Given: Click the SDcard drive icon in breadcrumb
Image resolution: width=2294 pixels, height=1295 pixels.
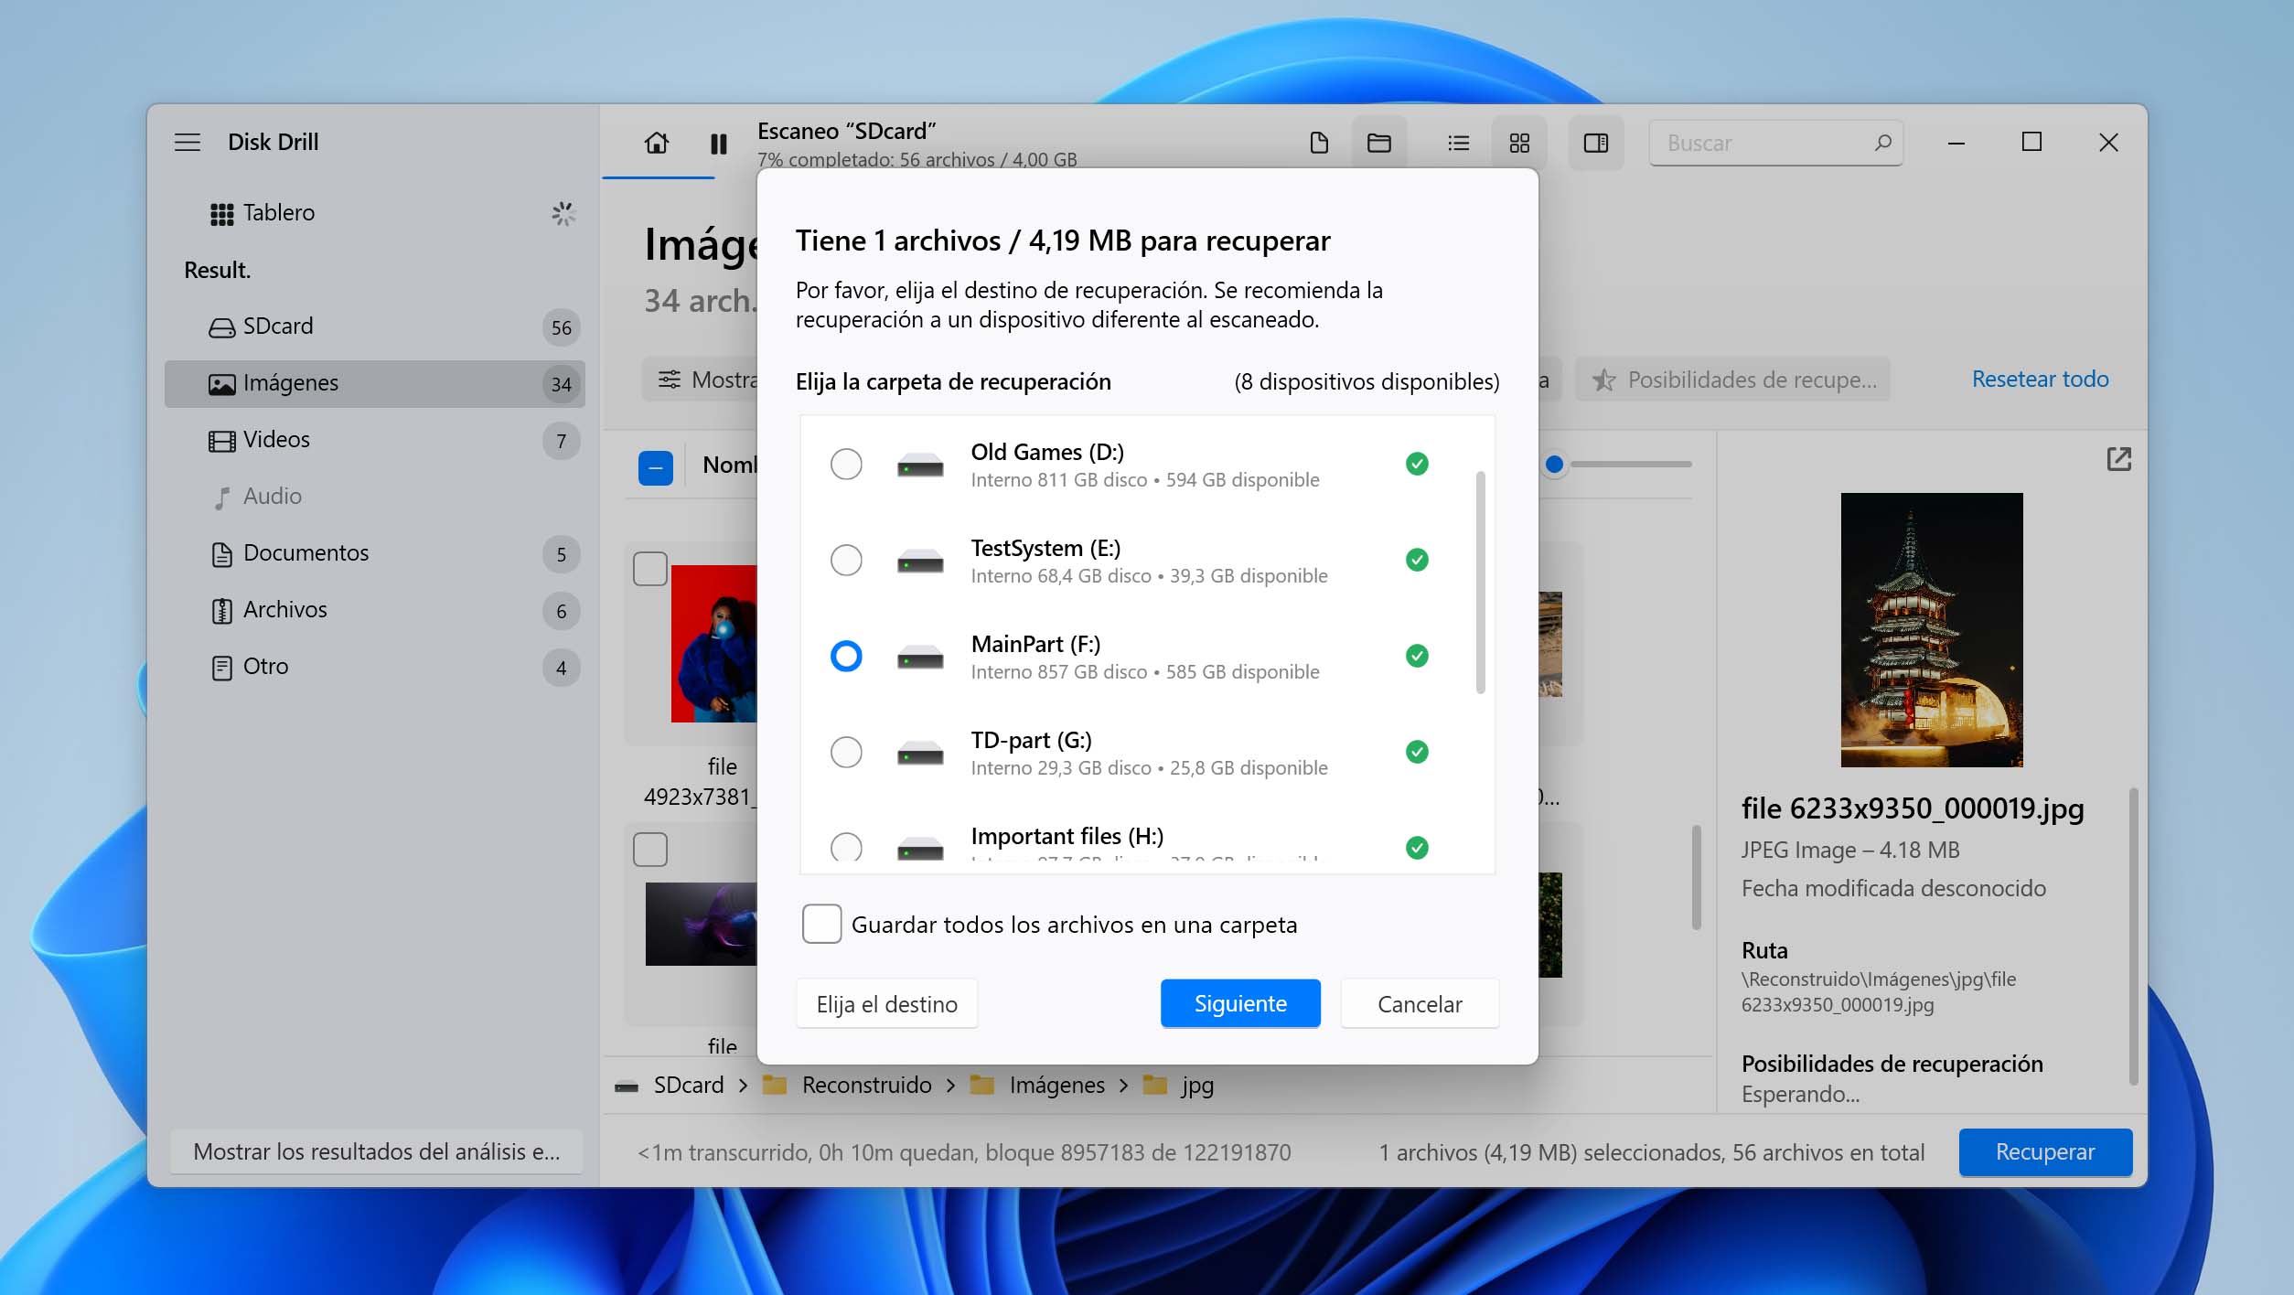Looking at the screenshot, I should click(627, 1086).
